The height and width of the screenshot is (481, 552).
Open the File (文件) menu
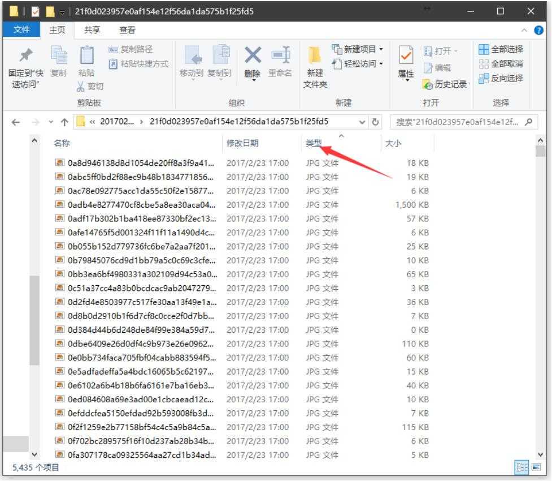coord(21,30)
